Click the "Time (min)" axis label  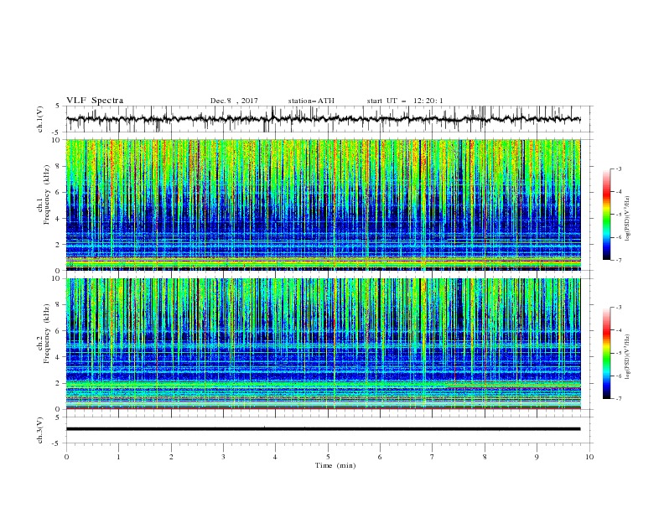335,465
